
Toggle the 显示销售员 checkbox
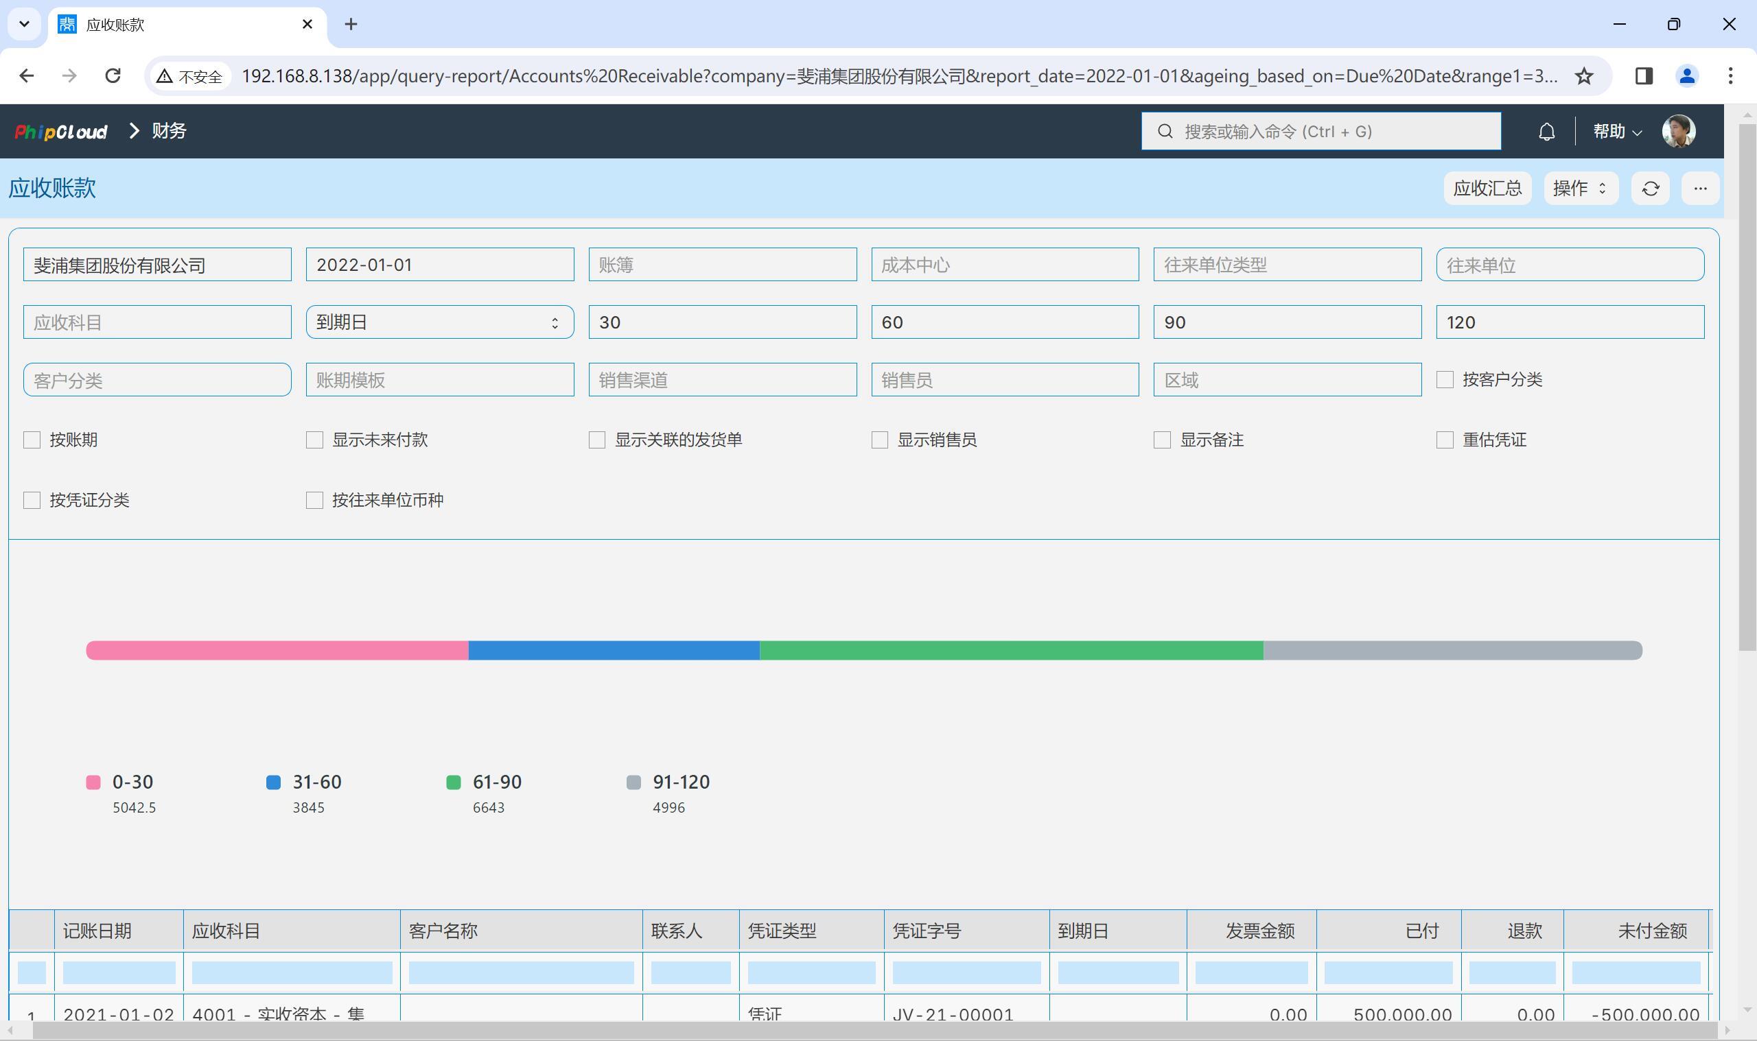click(880, 440)
